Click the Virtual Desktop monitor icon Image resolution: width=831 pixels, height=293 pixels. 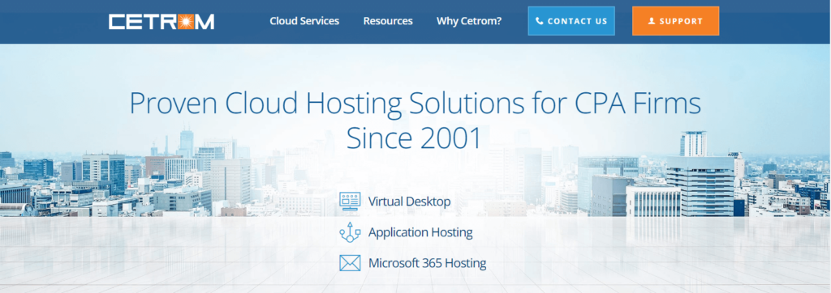point(350,202)
